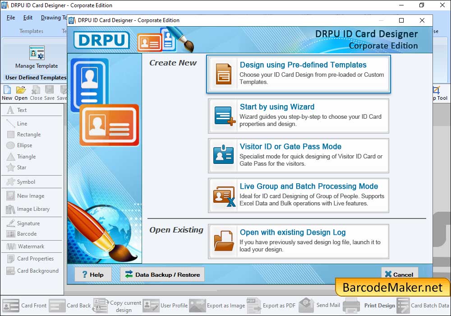The width and height of the screenshot is (451, 316).
Task: Click the blue wizard document-plus icon
Action: tap(225, 116)
